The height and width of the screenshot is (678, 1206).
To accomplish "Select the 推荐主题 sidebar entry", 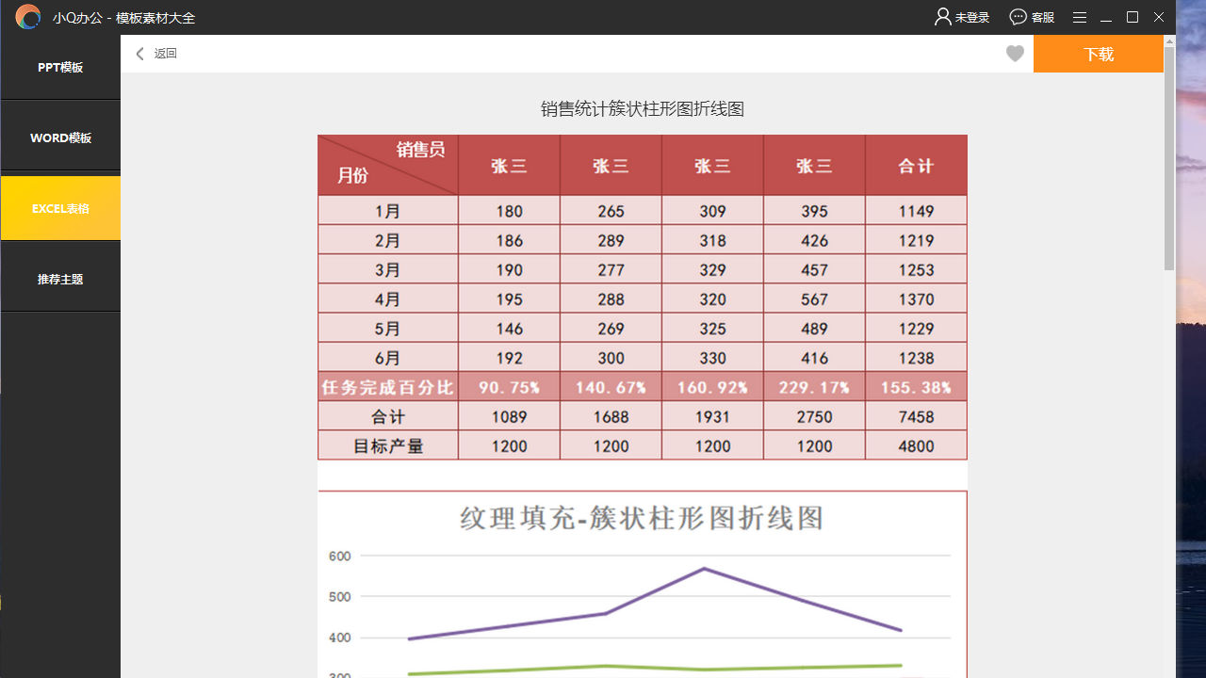I will click(x=60, y=276).
